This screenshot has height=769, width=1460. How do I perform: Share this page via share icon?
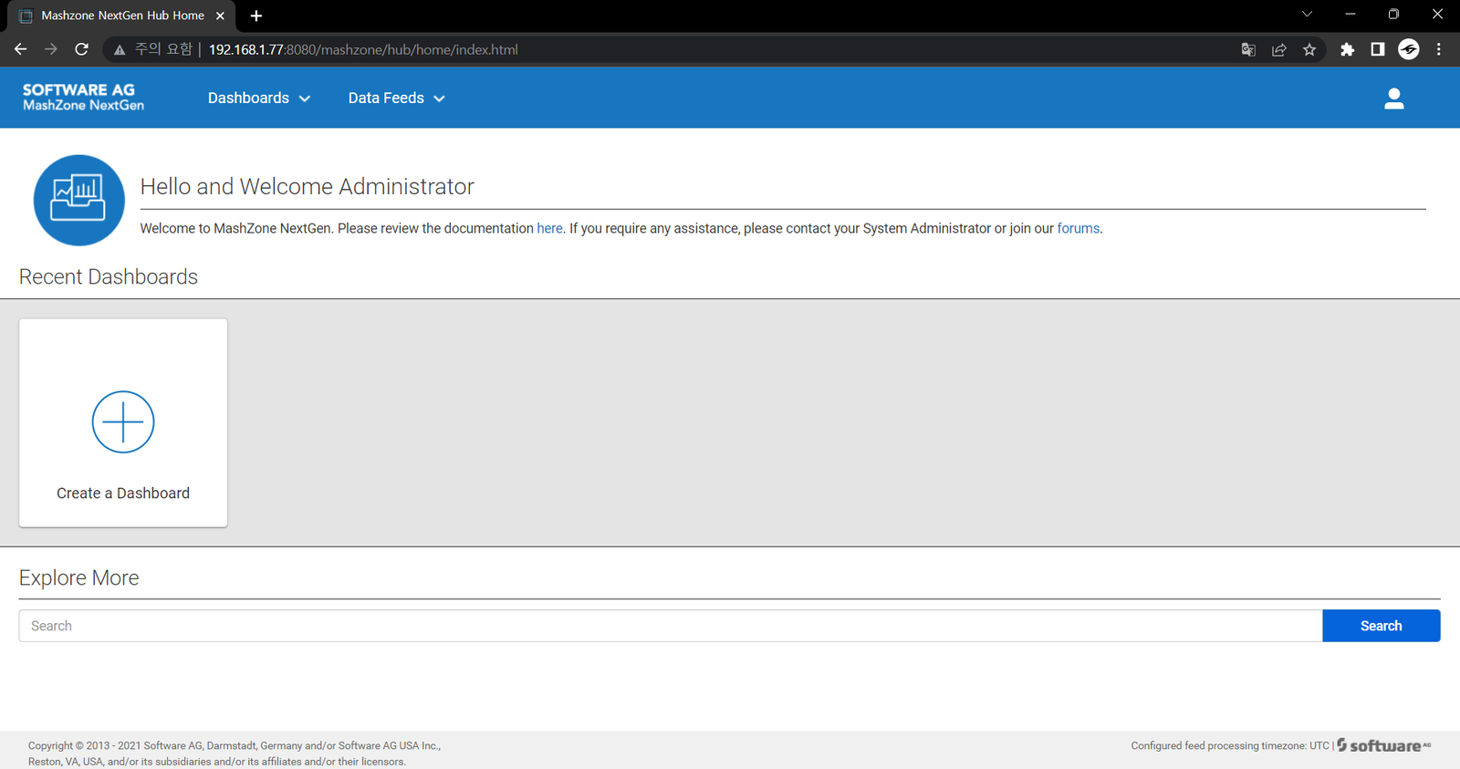tap(1279, 50)
